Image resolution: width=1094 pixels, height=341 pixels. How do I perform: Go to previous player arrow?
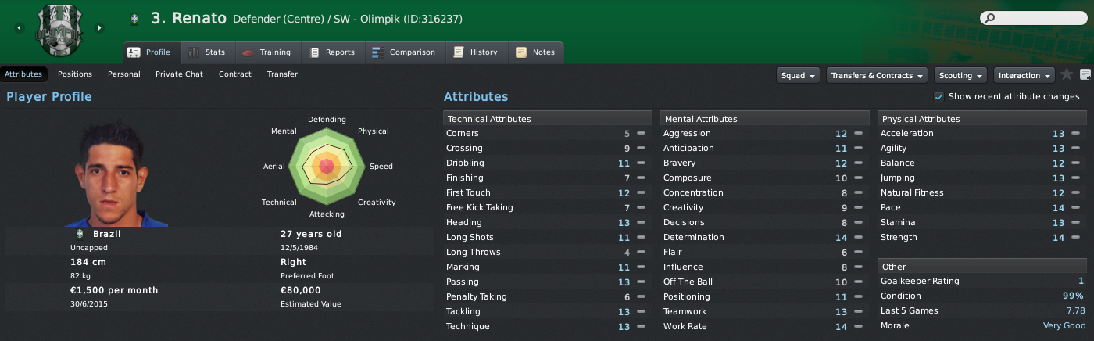pyautogui.click(x=19, y=29)
